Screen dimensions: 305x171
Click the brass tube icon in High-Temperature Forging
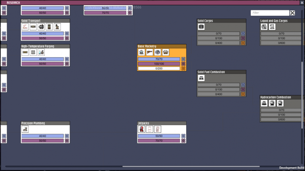[25, 52]
